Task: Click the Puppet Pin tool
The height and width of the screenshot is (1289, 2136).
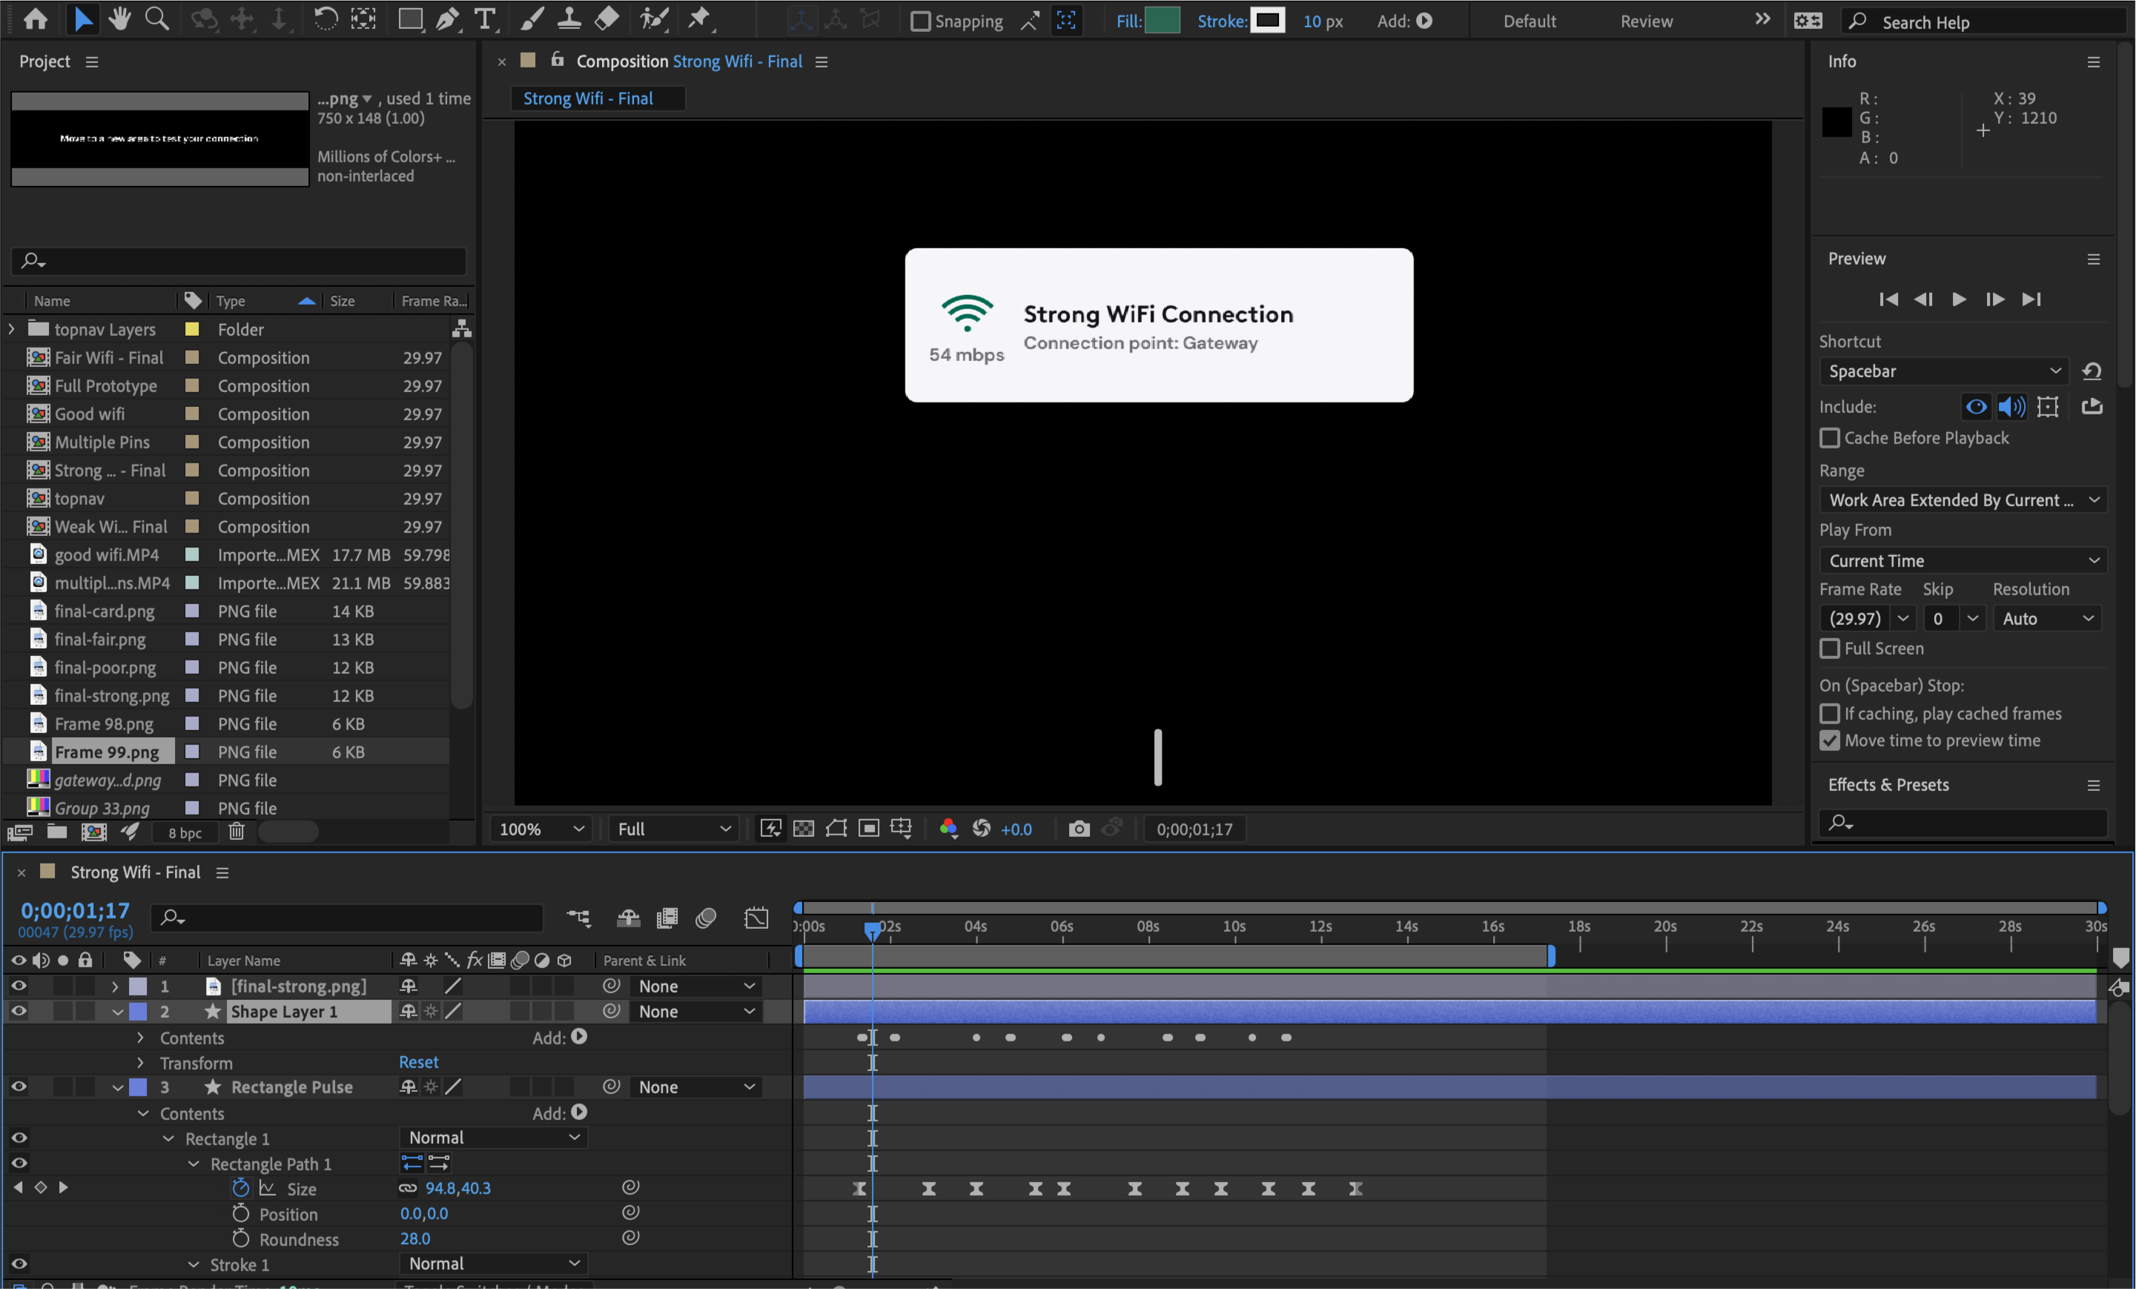Action: (x=698, y=19)
